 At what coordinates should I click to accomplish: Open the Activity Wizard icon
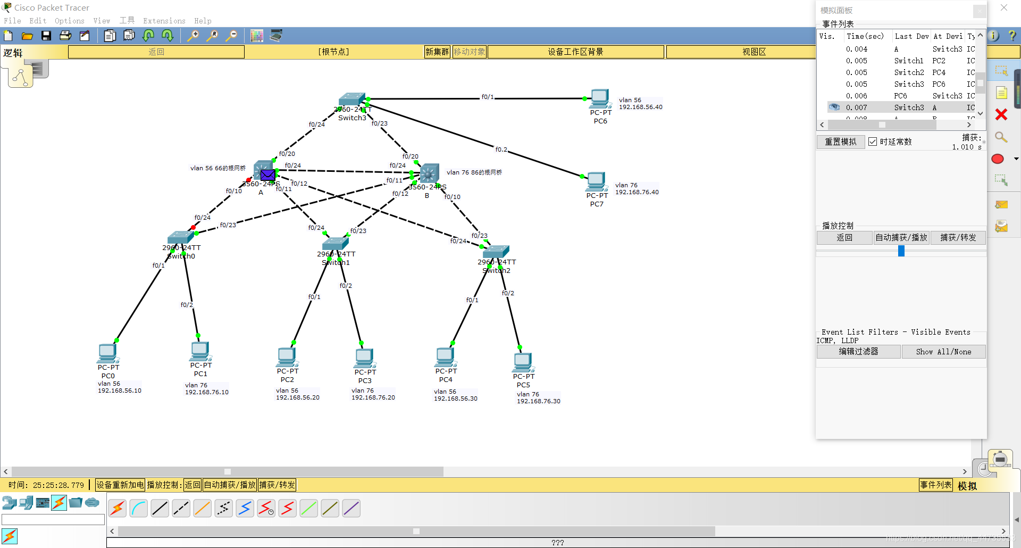click(x=85, y=36)
